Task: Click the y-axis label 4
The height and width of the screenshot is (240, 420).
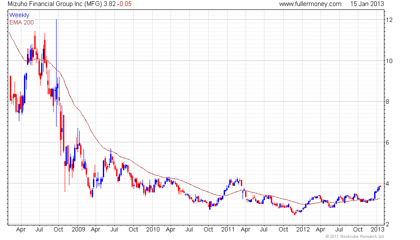Action: coord(387,183)
